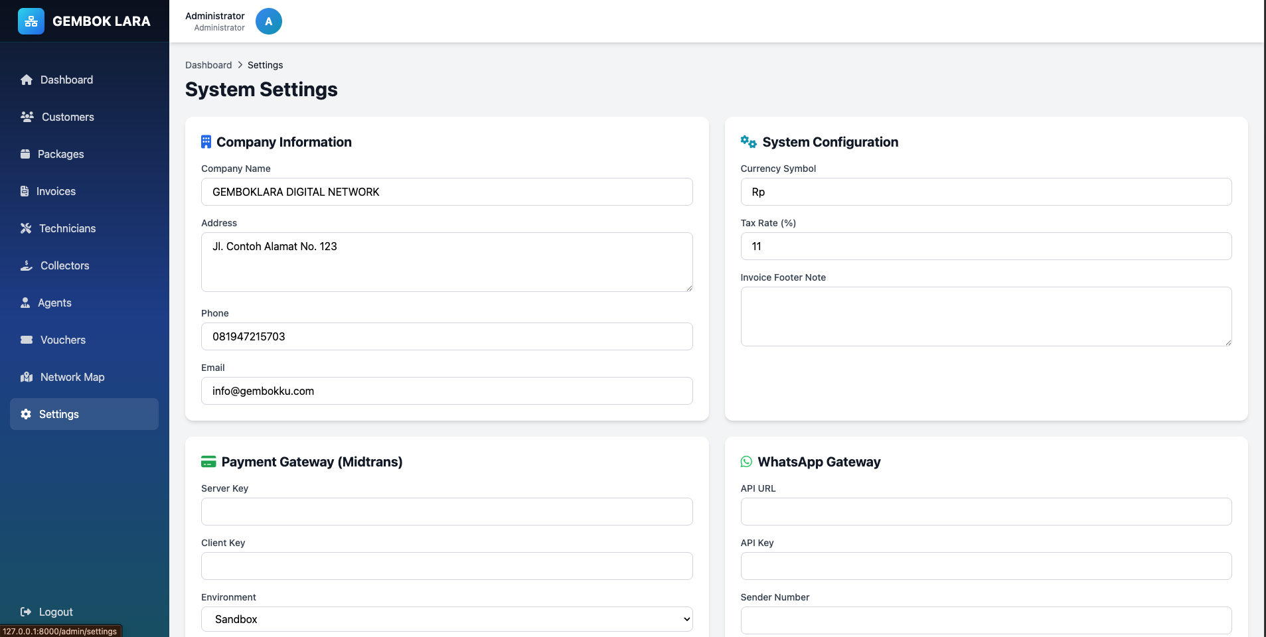Click into the Invoice Footer Note textarea

986,317
